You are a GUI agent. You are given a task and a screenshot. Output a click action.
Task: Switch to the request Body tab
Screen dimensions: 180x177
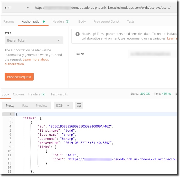pyautogui.click(x=82, y=22)
